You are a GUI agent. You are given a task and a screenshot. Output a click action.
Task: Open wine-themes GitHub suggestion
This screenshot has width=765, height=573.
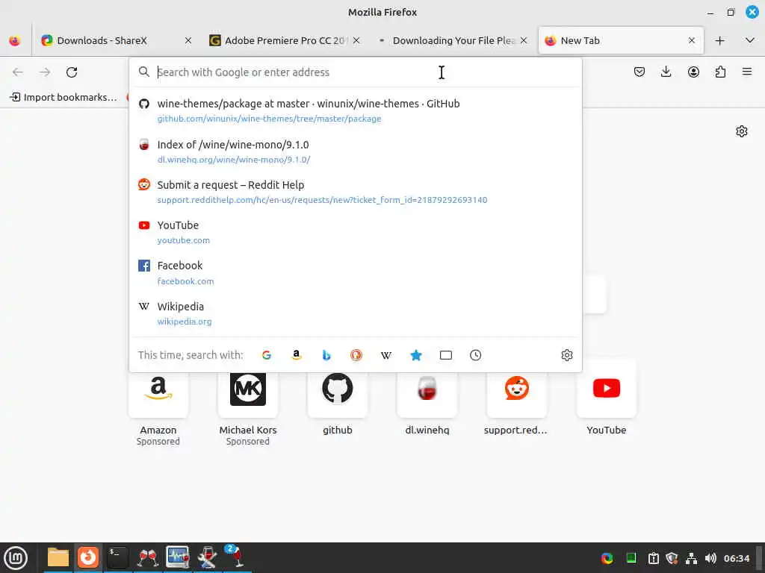coord(356,110)
